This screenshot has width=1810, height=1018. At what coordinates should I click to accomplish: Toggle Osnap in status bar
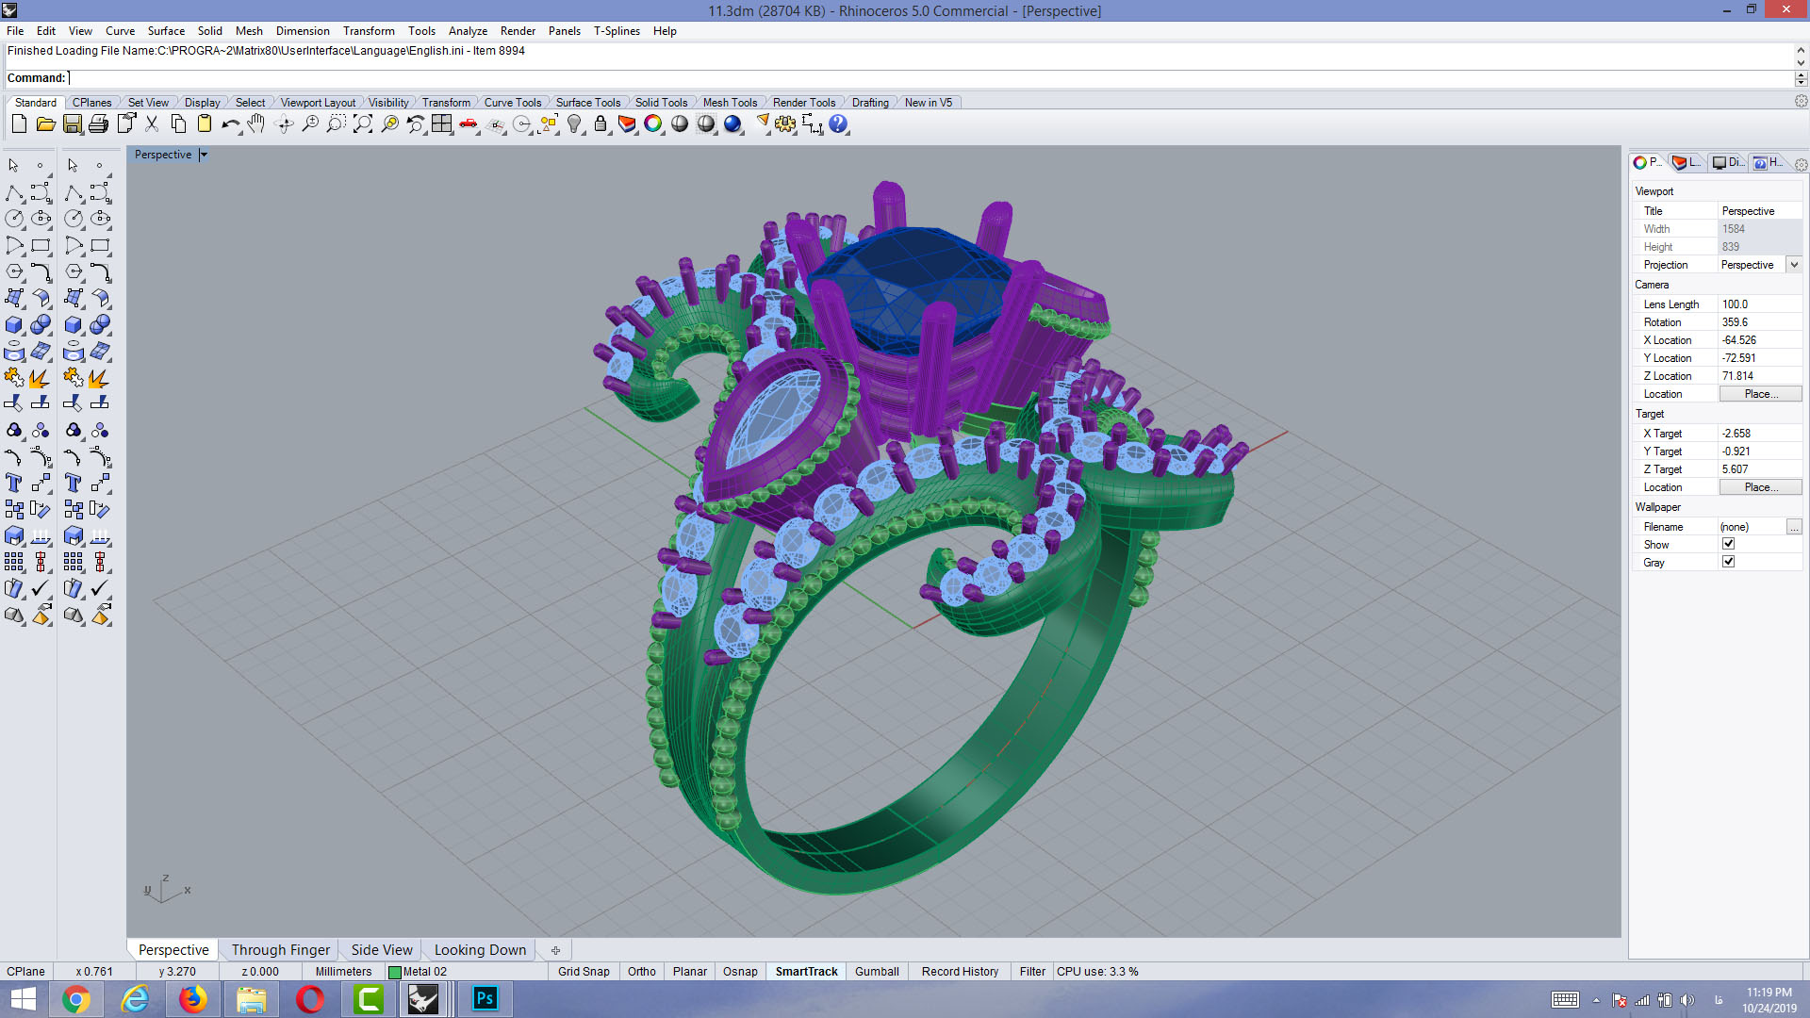point(740,972)
